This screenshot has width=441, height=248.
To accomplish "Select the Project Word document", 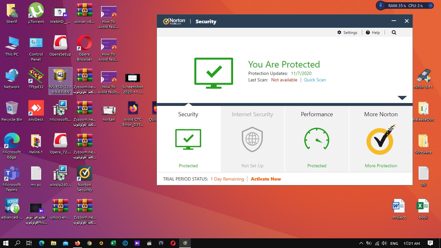I will point(399,209).
